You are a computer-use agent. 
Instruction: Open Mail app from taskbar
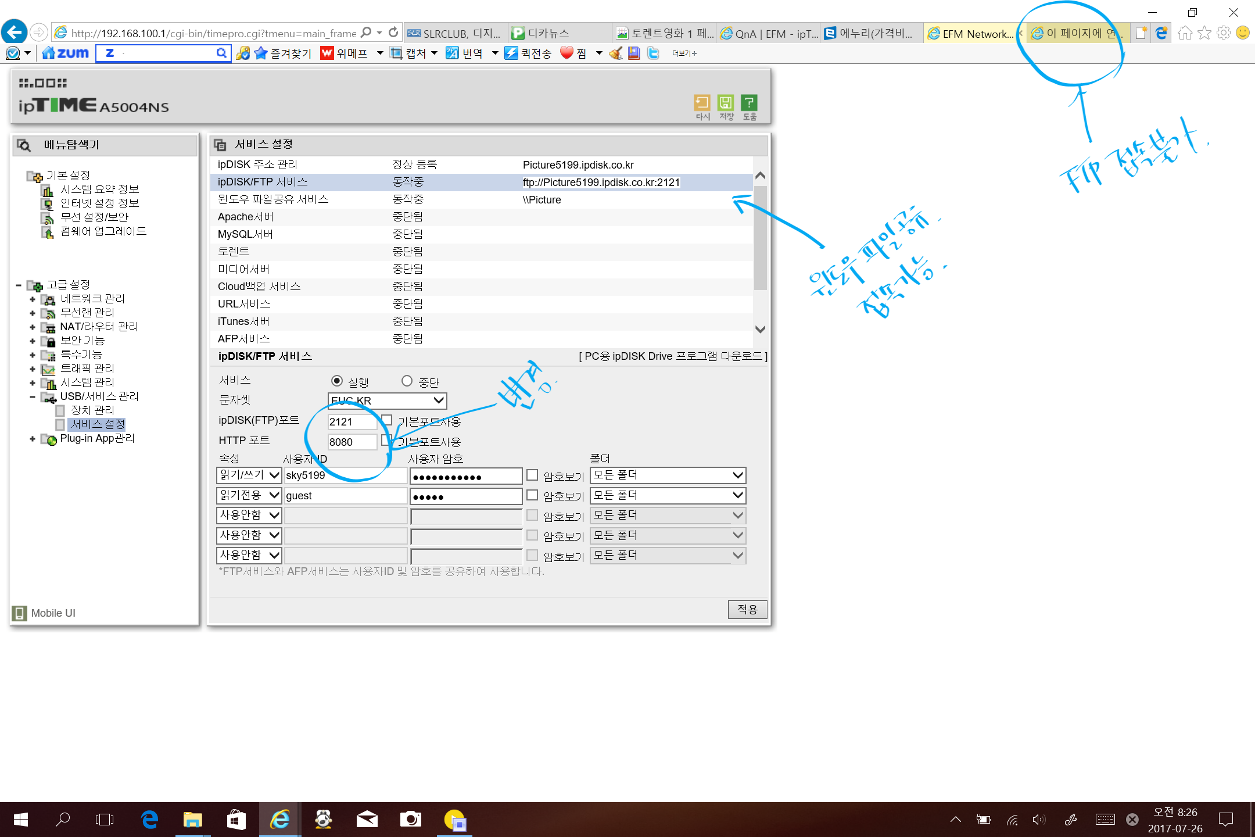pos(367,820)
